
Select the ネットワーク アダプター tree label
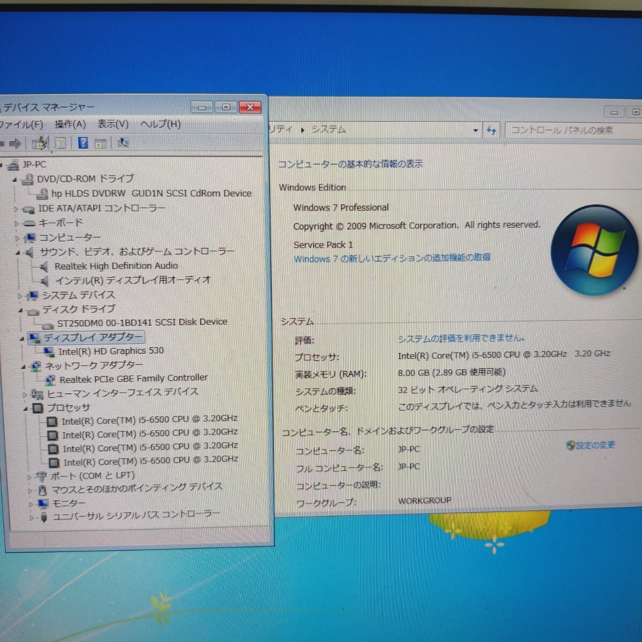point(94,365)
